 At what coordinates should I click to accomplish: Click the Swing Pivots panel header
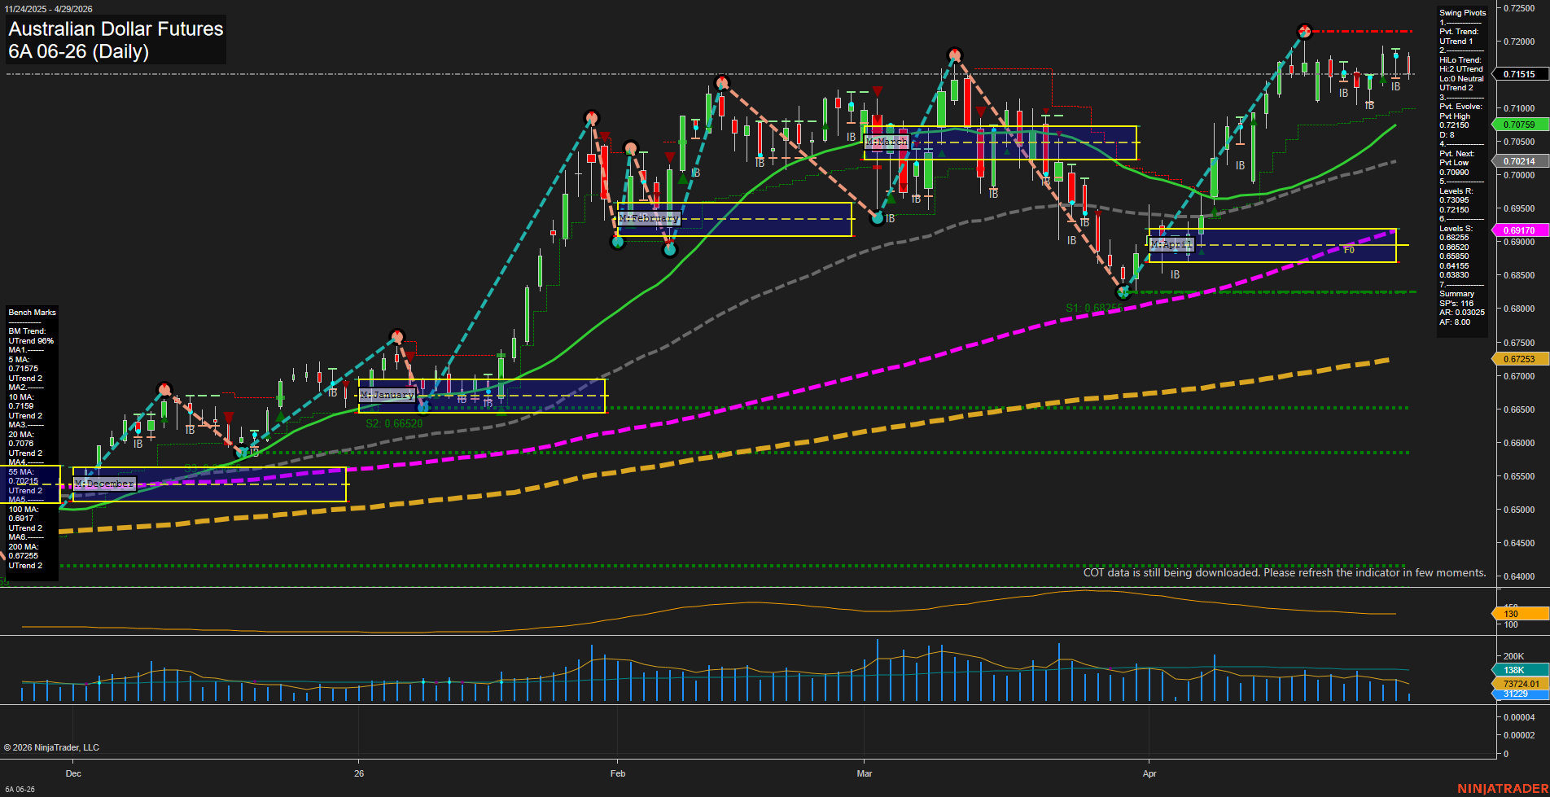1461,12
